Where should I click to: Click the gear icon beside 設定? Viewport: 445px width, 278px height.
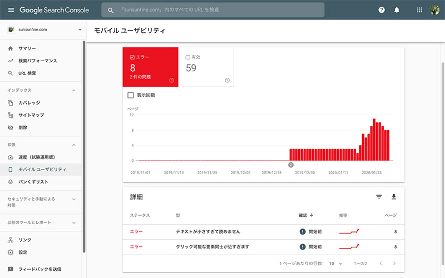click(11, 252)
